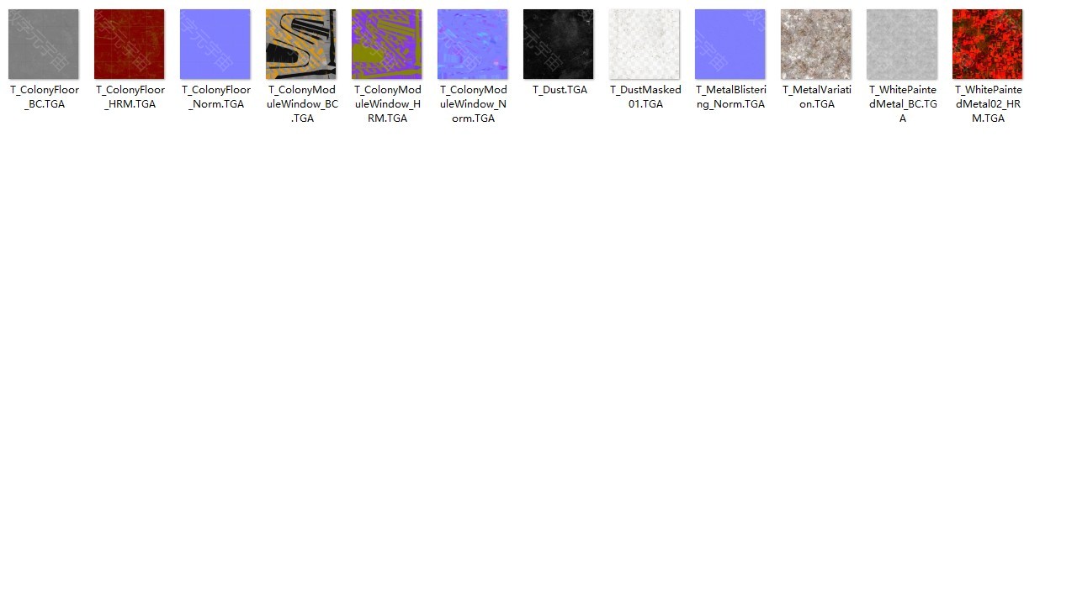Click the file name T_WhitePaintedMetal_BC.TGA
The image size is (1077, 605).
point(903,104)
